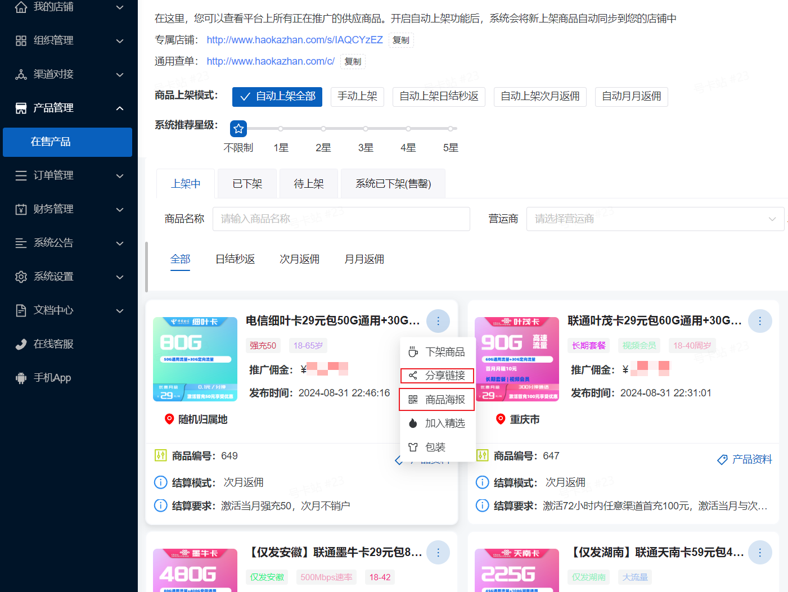Switch to the 待上架 tab
The width and height of the screenshot is (788, 592).
(x=309, y=184)
